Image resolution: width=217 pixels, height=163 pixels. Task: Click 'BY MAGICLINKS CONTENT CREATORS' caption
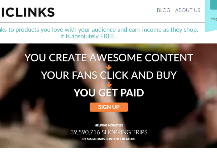(109, 139)
